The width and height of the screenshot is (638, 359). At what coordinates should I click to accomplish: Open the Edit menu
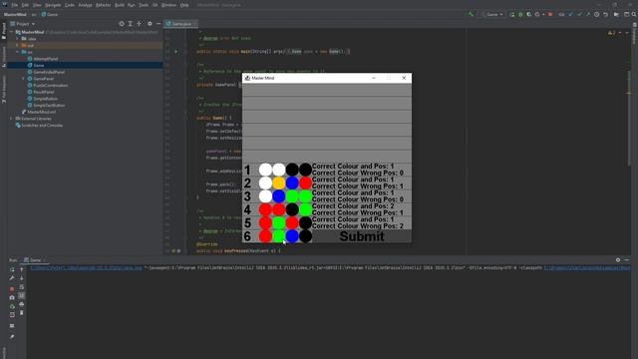[x=25, y=5]
